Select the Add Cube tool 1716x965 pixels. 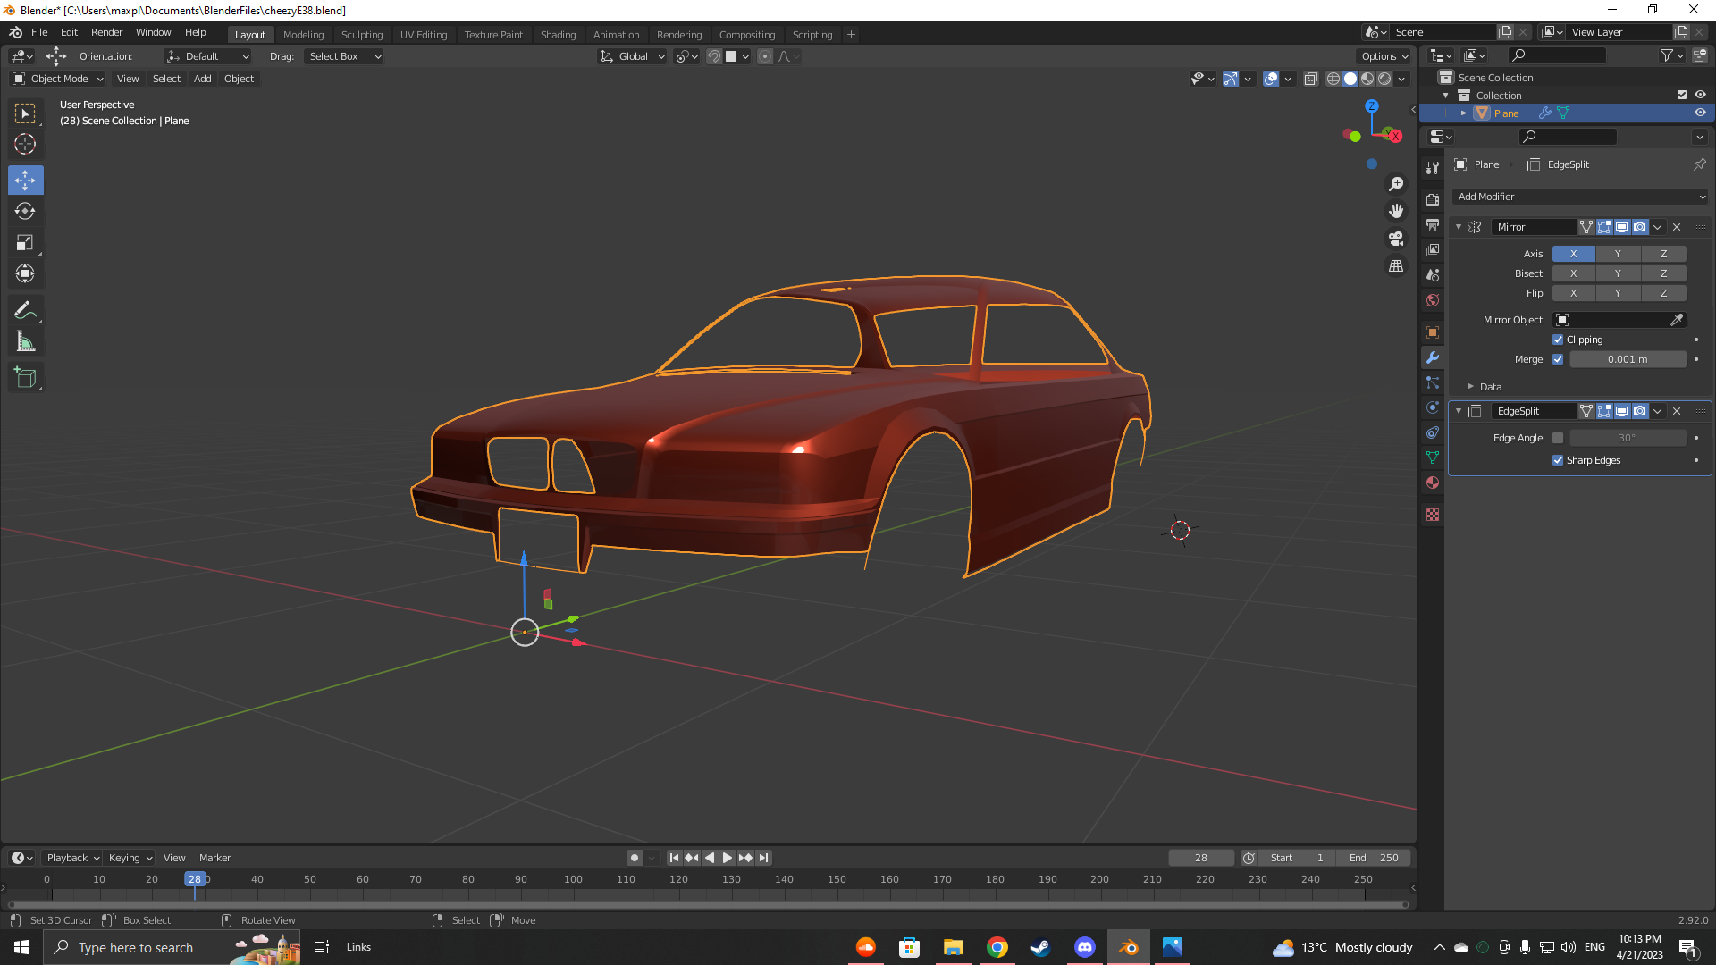[25, 378]
